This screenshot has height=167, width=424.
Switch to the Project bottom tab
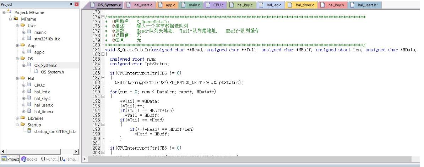pyautogui.click(x=10, y=159)
